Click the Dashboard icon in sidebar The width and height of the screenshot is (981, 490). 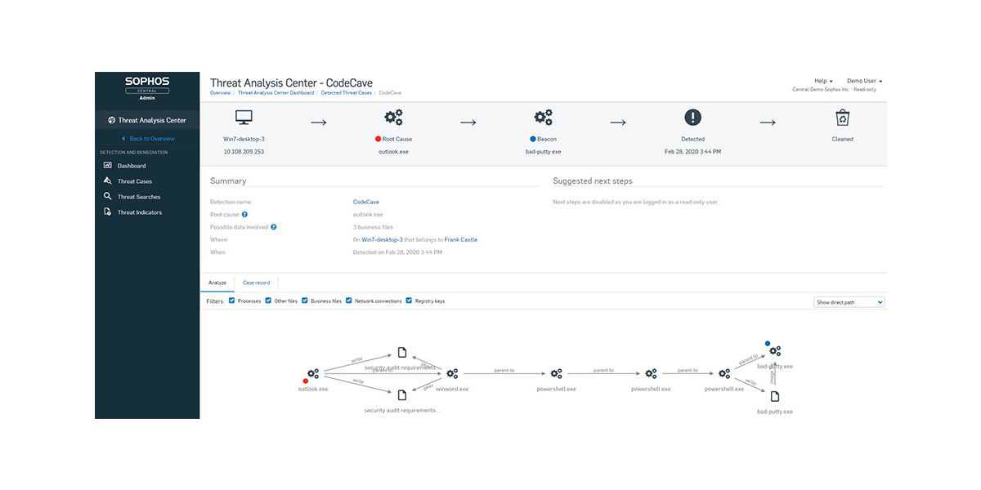click(x=108, y=166)
